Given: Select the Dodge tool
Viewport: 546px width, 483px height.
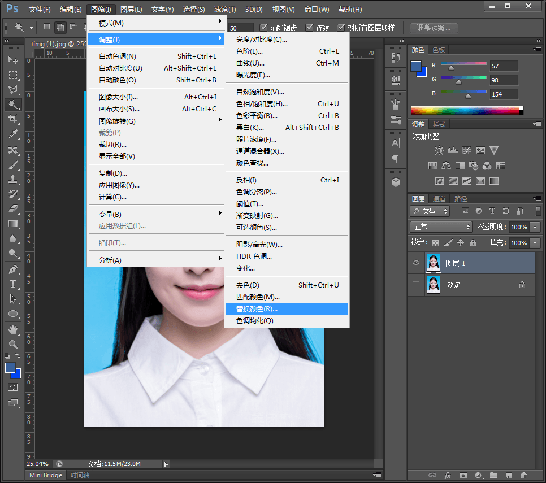Looking at the screenshot, I should (x=13, y=253).
